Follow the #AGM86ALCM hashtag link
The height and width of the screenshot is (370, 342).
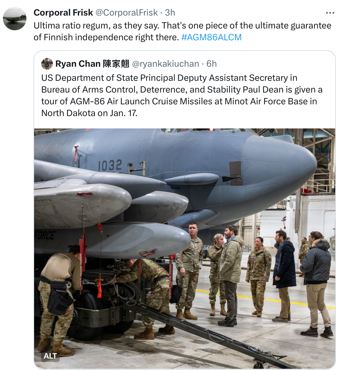click(x=211, y=37)
